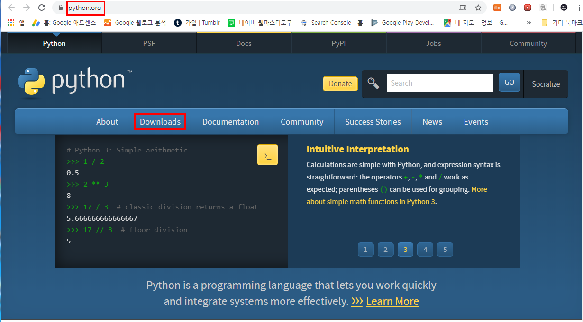The width and height of the screenshot is (583, 322).
Task: Click the magnifying glass search icon
Action: point(373,83)
